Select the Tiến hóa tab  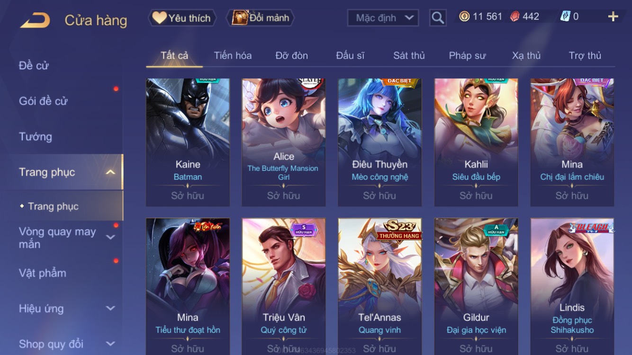[x=233, y=55]
